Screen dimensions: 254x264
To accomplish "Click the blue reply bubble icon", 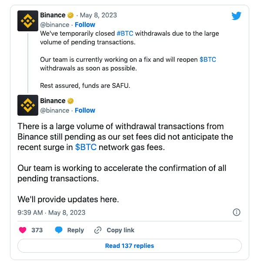I will tap(59, 230).
